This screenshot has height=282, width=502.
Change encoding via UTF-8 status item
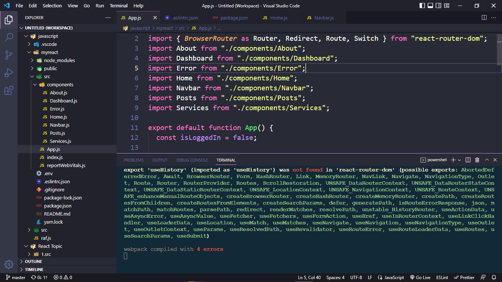tap(356, 278)
